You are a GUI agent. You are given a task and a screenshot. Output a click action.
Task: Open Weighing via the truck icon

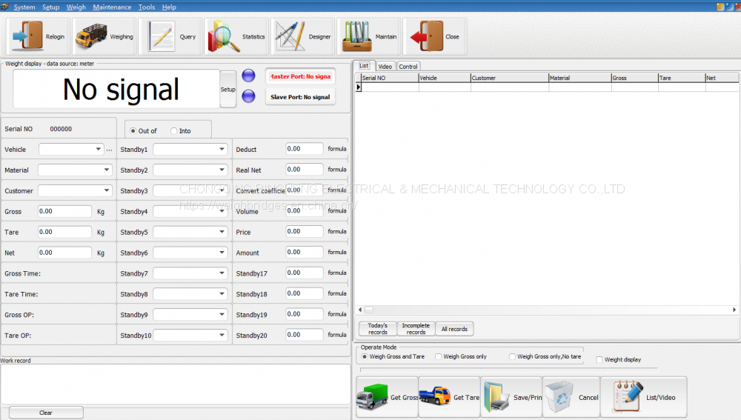[90, 36]
